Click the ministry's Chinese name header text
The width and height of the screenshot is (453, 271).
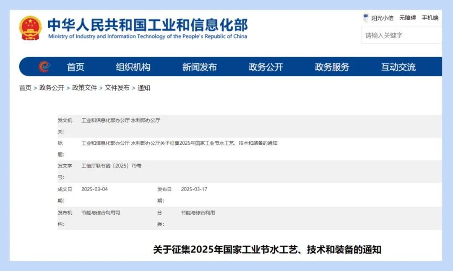147,24
